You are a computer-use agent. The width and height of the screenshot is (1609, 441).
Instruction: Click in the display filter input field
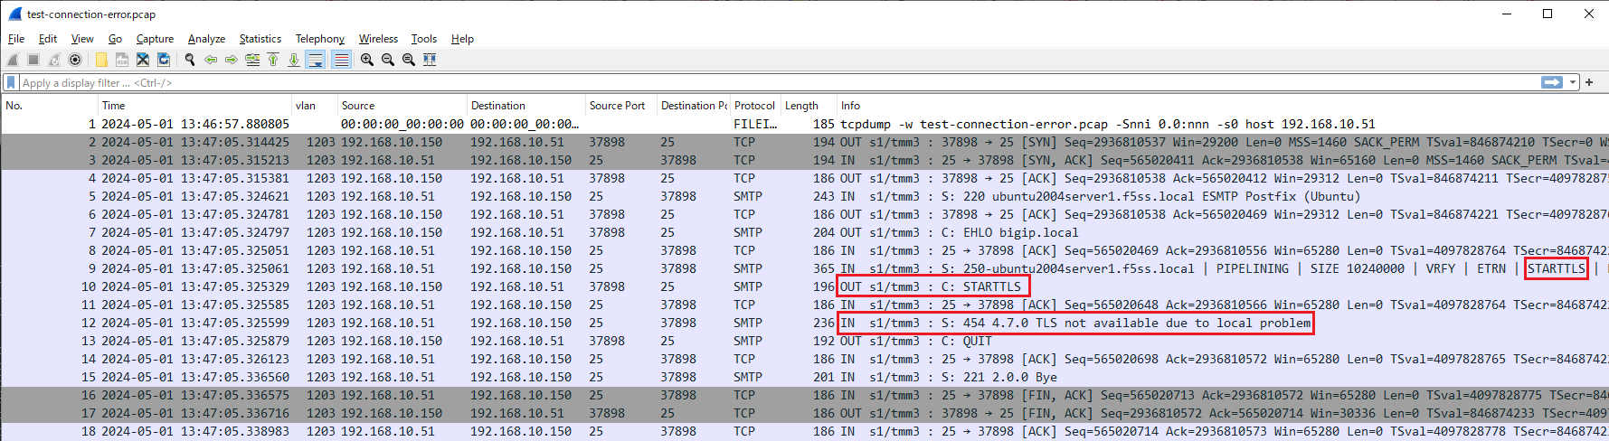click(724, 82)
